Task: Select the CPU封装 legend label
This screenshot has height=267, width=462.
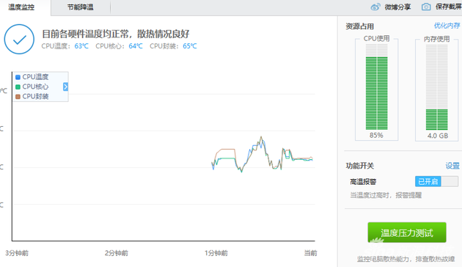Action: (35, 96)
